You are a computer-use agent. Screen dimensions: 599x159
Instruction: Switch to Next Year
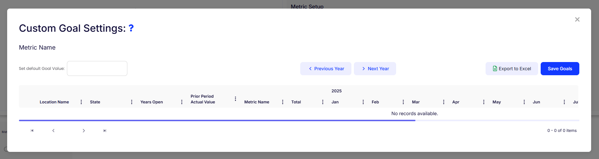click(x=375, y=69)
